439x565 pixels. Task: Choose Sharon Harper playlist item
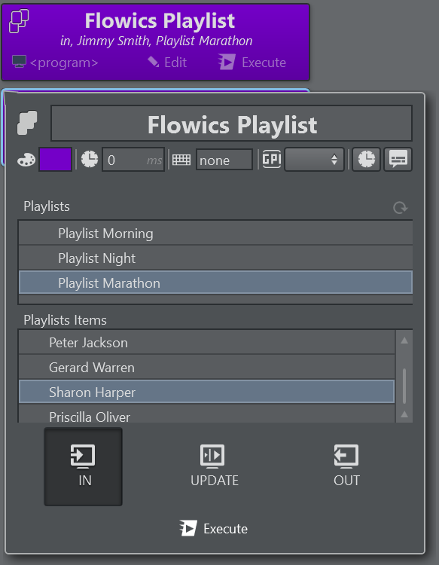click(x=207, y=392)
